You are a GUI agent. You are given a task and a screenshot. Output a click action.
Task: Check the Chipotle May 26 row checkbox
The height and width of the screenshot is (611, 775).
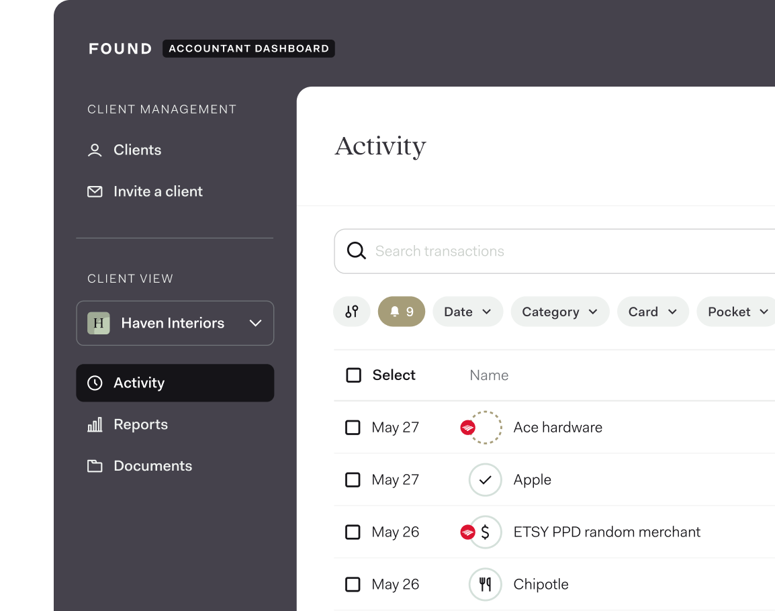(x=353, y=585)
